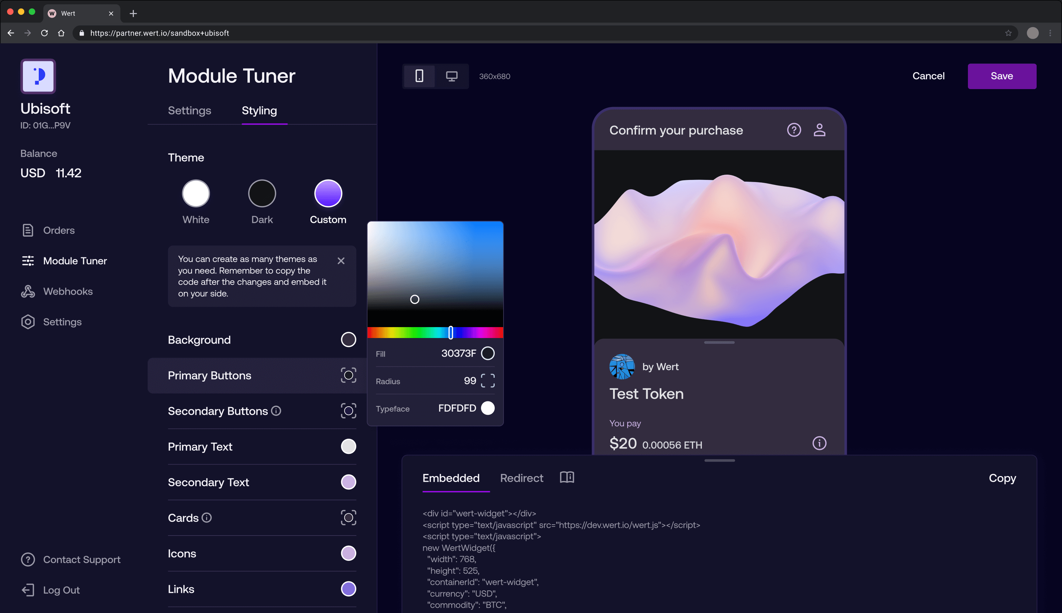Switch to the Settings tab of Module Tuner
This screenshot has width=1062, height=613.
click(189, 110)
